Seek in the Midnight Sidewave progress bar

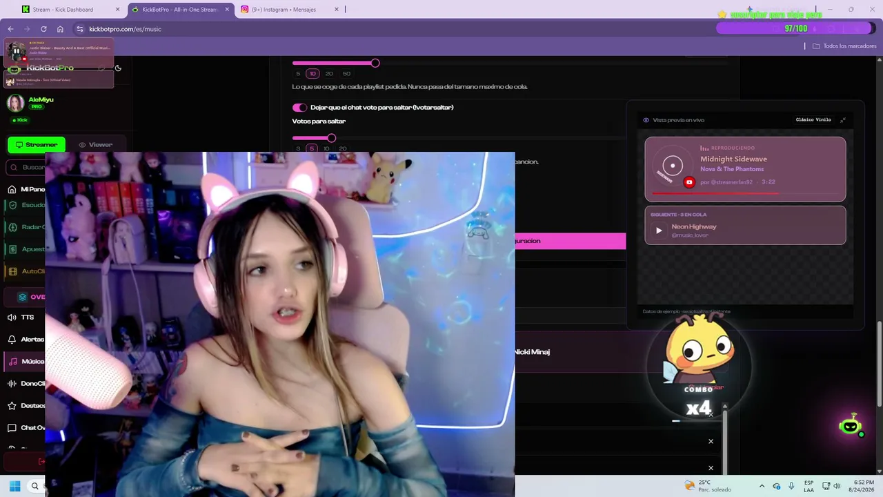(x=745, y=193)
